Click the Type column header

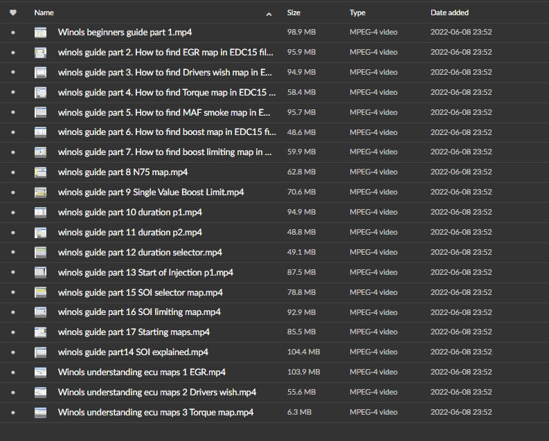tap(357, 12)
